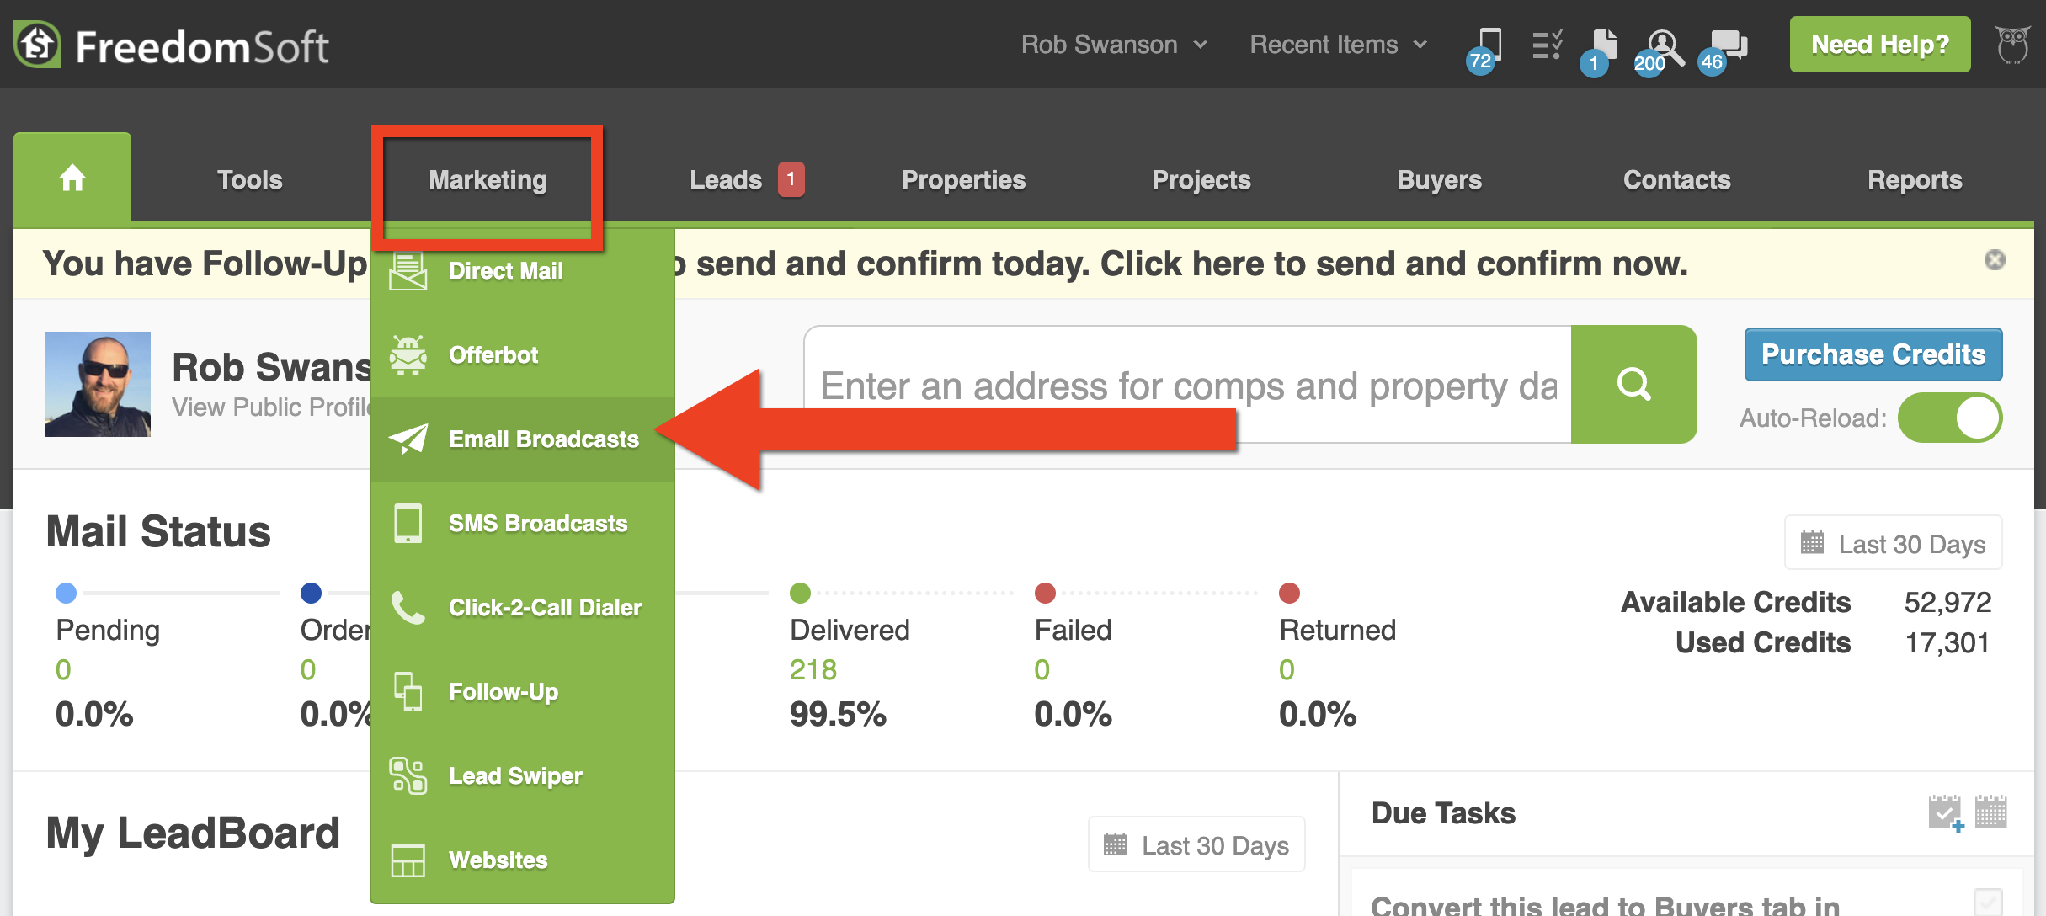
Task: Open My LeadBoard Last 30 Days date range
Action: pos(1196,844)
